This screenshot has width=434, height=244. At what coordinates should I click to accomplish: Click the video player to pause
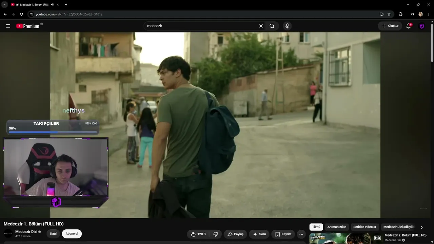tap(215, 125)
